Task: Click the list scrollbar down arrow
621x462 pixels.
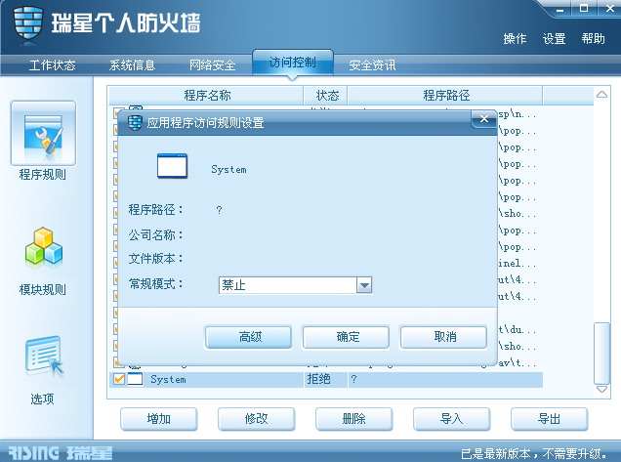Action: [602, 389]
